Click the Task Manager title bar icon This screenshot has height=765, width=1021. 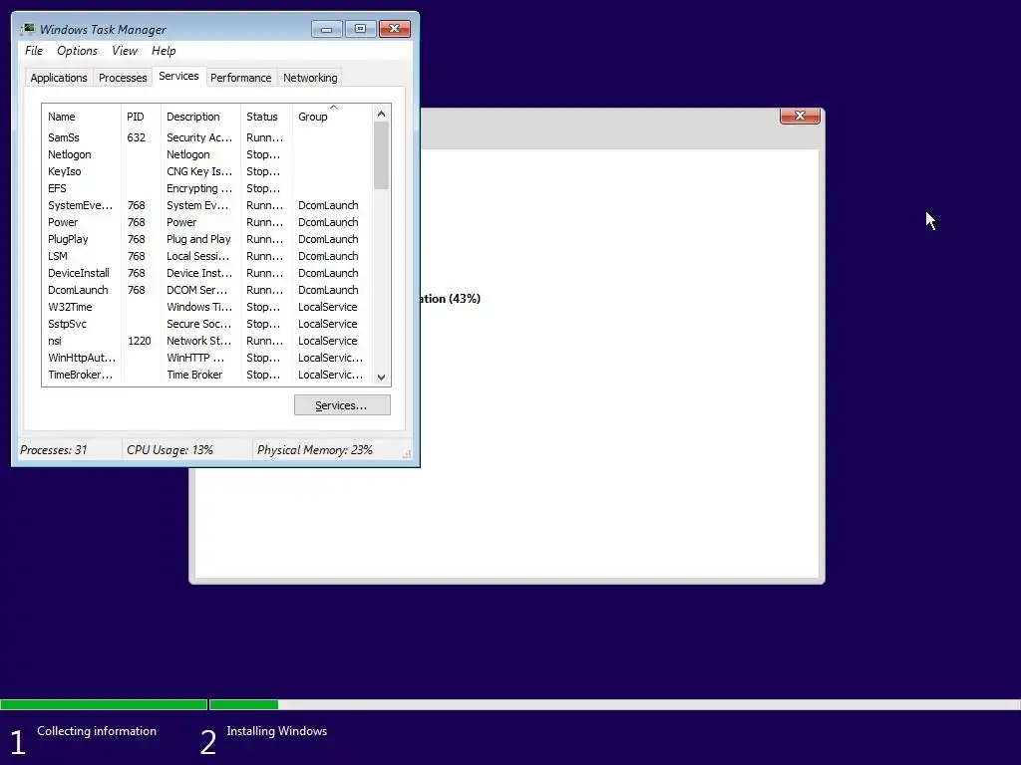[x=27, y=29]
